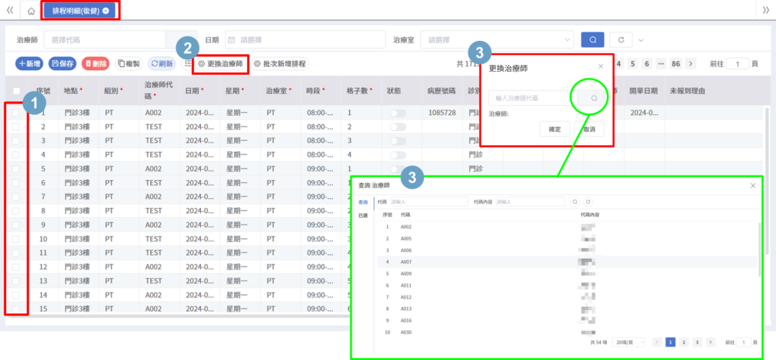Click the 新增 button
Viewport: 776px width, 360px height.
30,64
